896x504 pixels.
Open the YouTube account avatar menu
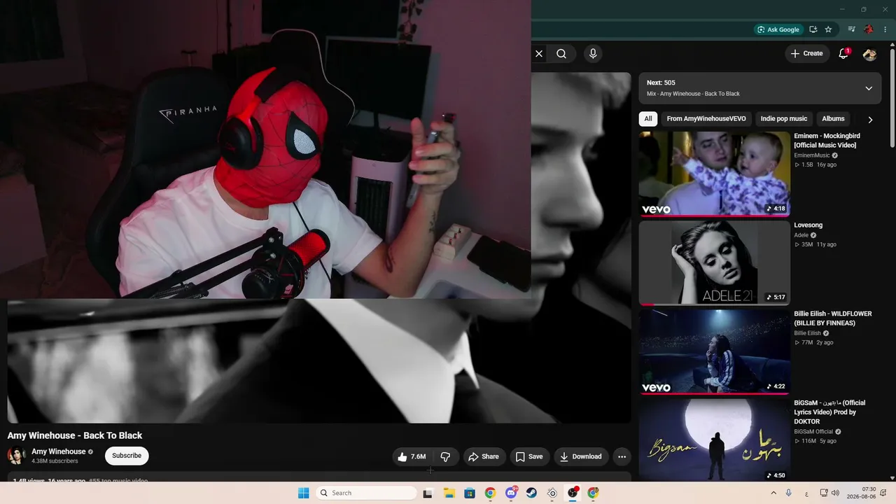coord(869,54)
